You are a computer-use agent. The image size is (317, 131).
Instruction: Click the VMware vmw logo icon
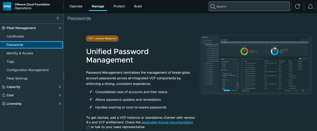click(7, 6)
